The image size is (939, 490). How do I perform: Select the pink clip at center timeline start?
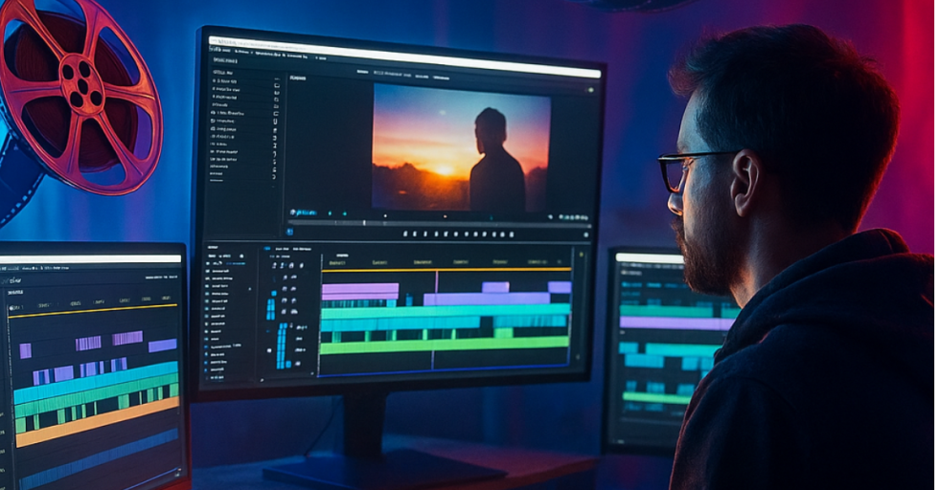click(360, 291)
